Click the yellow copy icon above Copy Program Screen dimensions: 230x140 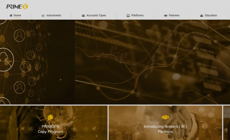[50, 117]
